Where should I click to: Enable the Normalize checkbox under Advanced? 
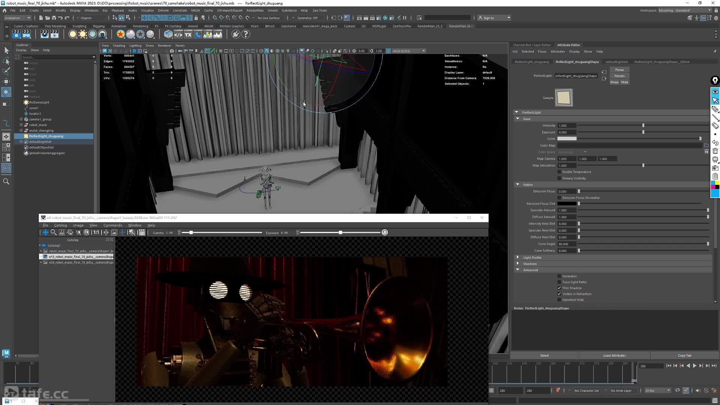coord(559,276)
